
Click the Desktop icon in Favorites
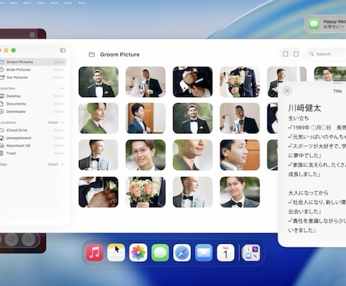(2, 96)
